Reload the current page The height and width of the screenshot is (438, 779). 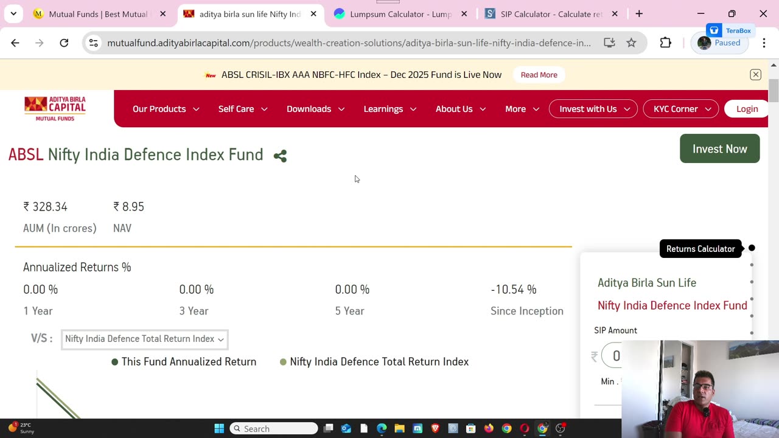(x=64, y=43)
